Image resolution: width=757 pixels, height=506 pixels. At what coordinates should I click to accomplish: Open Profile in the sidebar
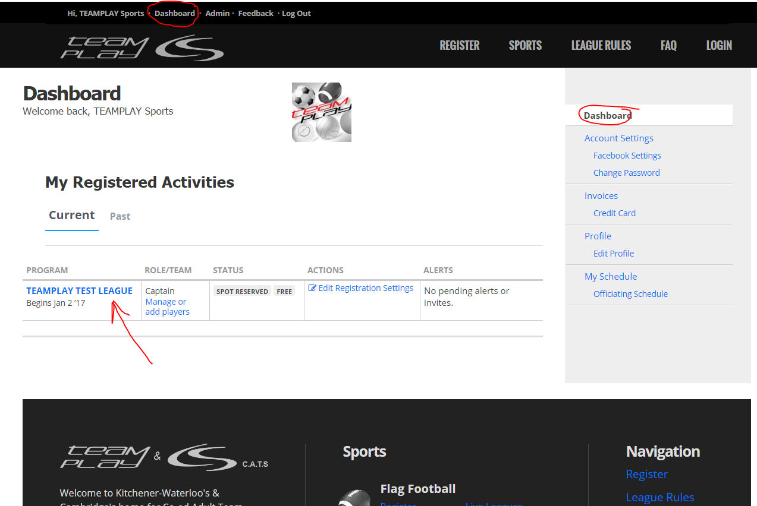point(598,236)
